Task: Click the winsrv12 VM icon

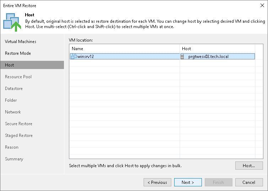Action: pyautogui.click(x=74, y=56)
